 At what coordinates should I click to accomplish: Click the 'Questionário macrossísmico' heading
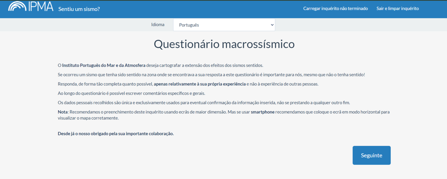tap(224, 44)
